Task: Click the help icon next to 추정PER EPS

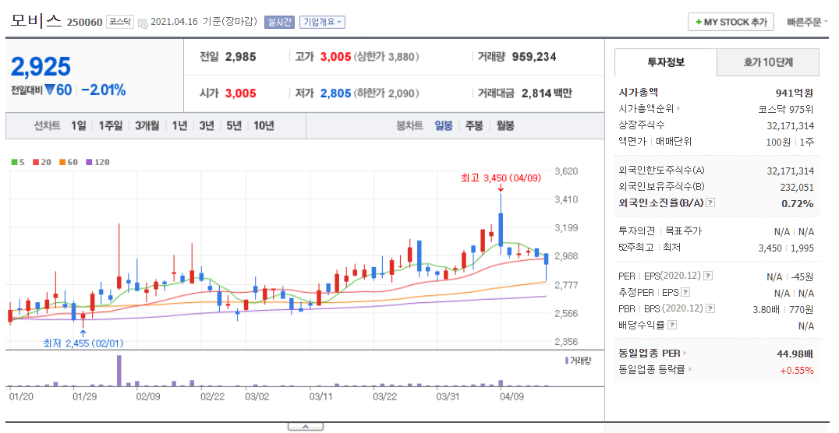Action: (685, 292)
